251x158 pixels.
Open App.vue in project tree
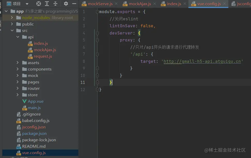pyautogui.click(x=36, y=101)
